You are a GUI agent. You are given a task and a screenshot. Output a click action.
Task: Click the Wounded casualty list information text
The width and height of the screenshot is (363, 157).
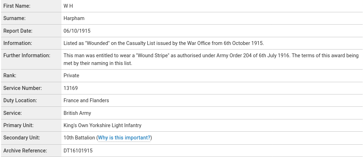coord(164,43)
